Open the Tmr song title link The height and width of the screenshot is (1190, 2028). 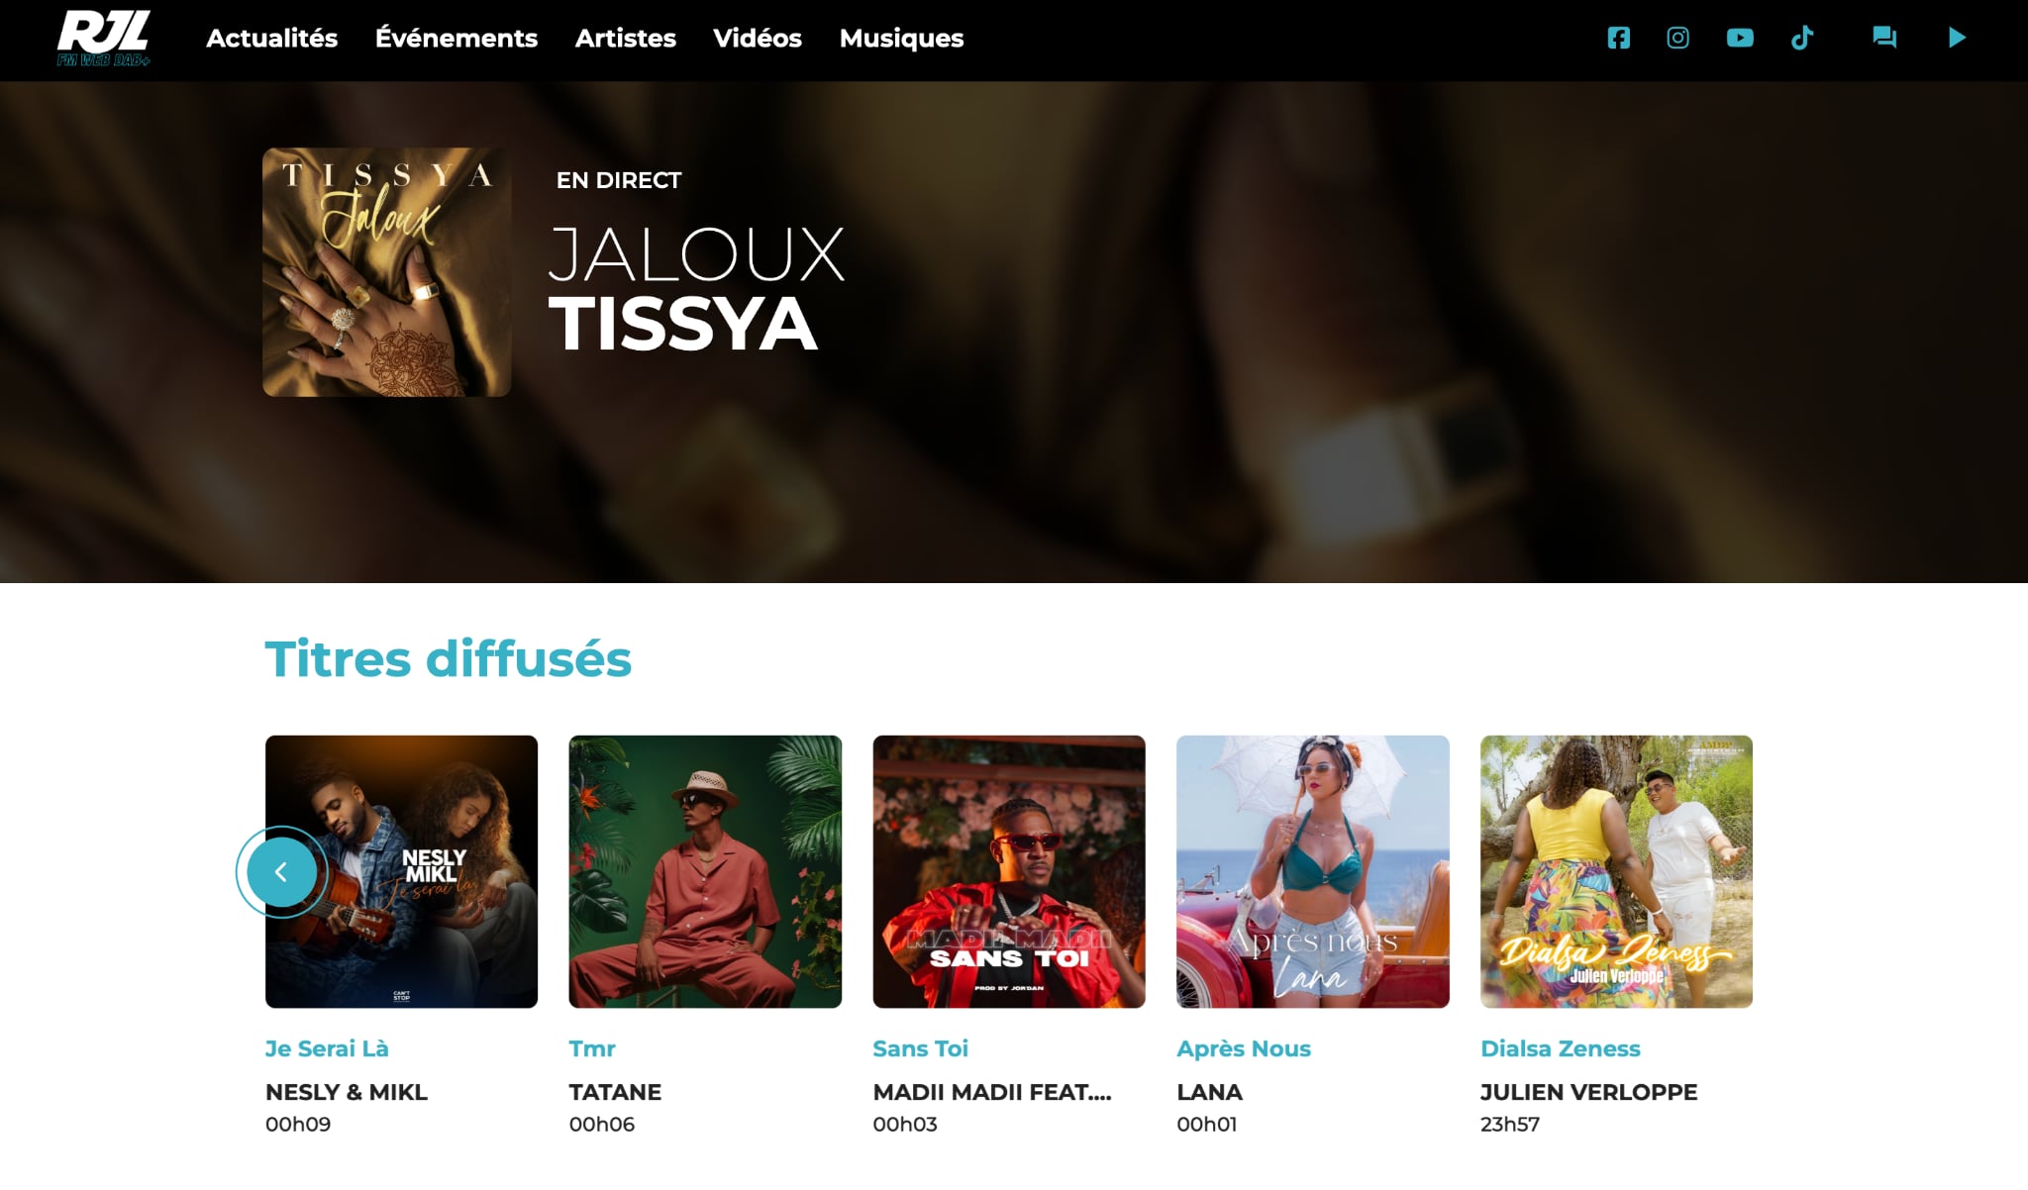pos(592,1048)
